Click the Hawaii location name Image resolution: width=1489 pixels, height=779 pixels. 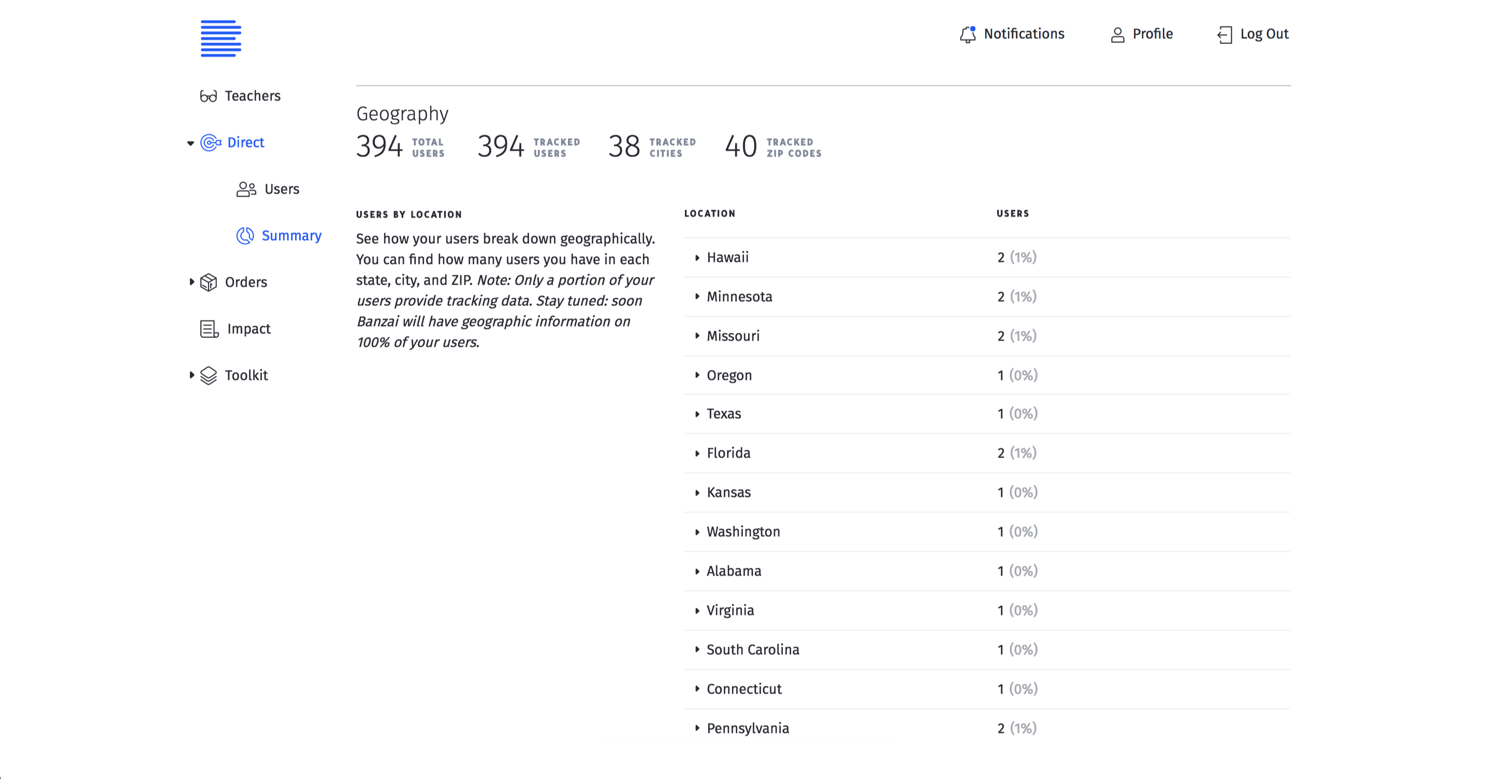click(x=728, y=258)
